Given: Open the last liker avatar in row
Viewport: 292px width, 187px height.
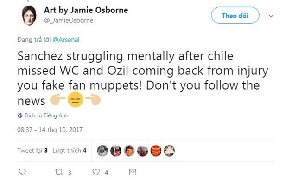Looking at the screenshot, I should tap(169, 151).
